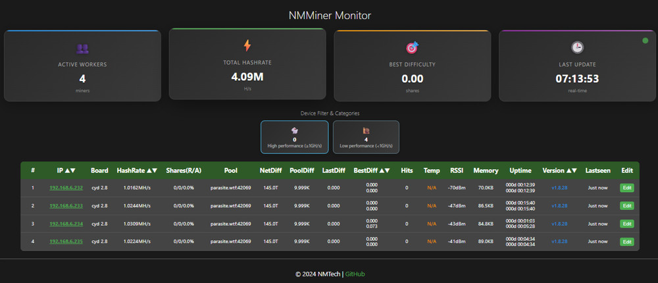Click the Temp column header
Screen dimensions: 658x283
point(432,170)
